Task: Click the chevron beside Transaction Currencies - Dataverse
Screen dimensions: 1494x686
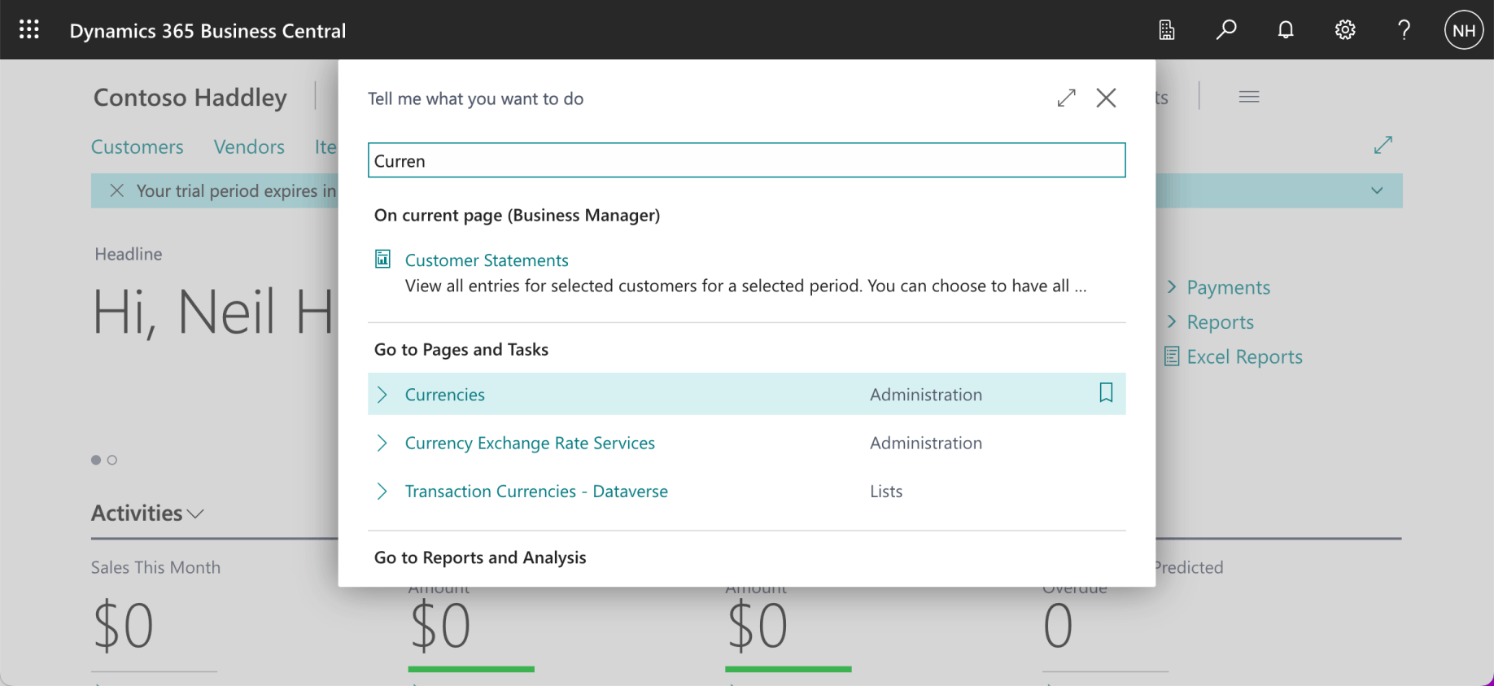Action: point(382,492)
